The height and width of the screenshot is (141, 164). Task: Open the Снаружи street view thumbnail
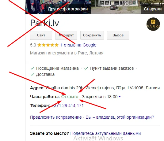(x=128, y=7)
